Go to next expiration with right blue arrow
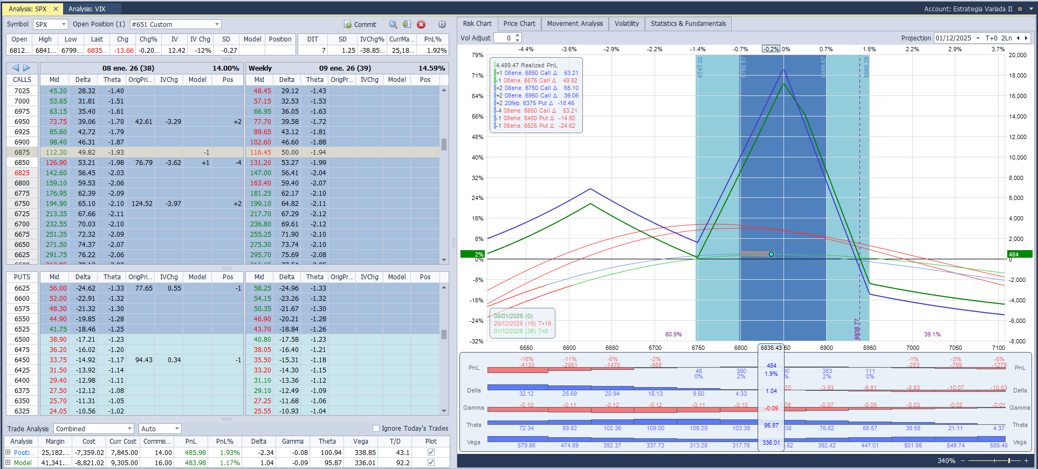 click(x=26, y=68)
